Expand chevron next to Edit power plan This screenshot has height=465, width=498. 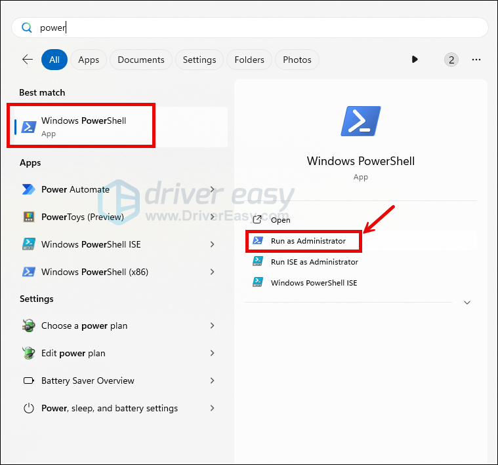tap(212, 353)
